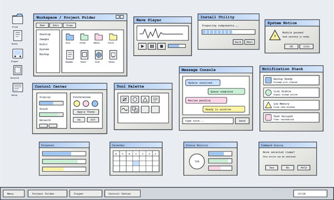
Task: Select the triangle tool in Tool Palette
Action: pyautogui.click(x=145, y=99)
